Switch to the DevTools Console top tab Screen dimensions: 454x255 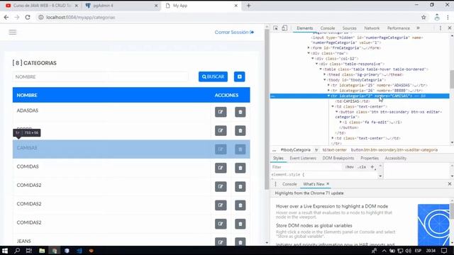[328, 28]
